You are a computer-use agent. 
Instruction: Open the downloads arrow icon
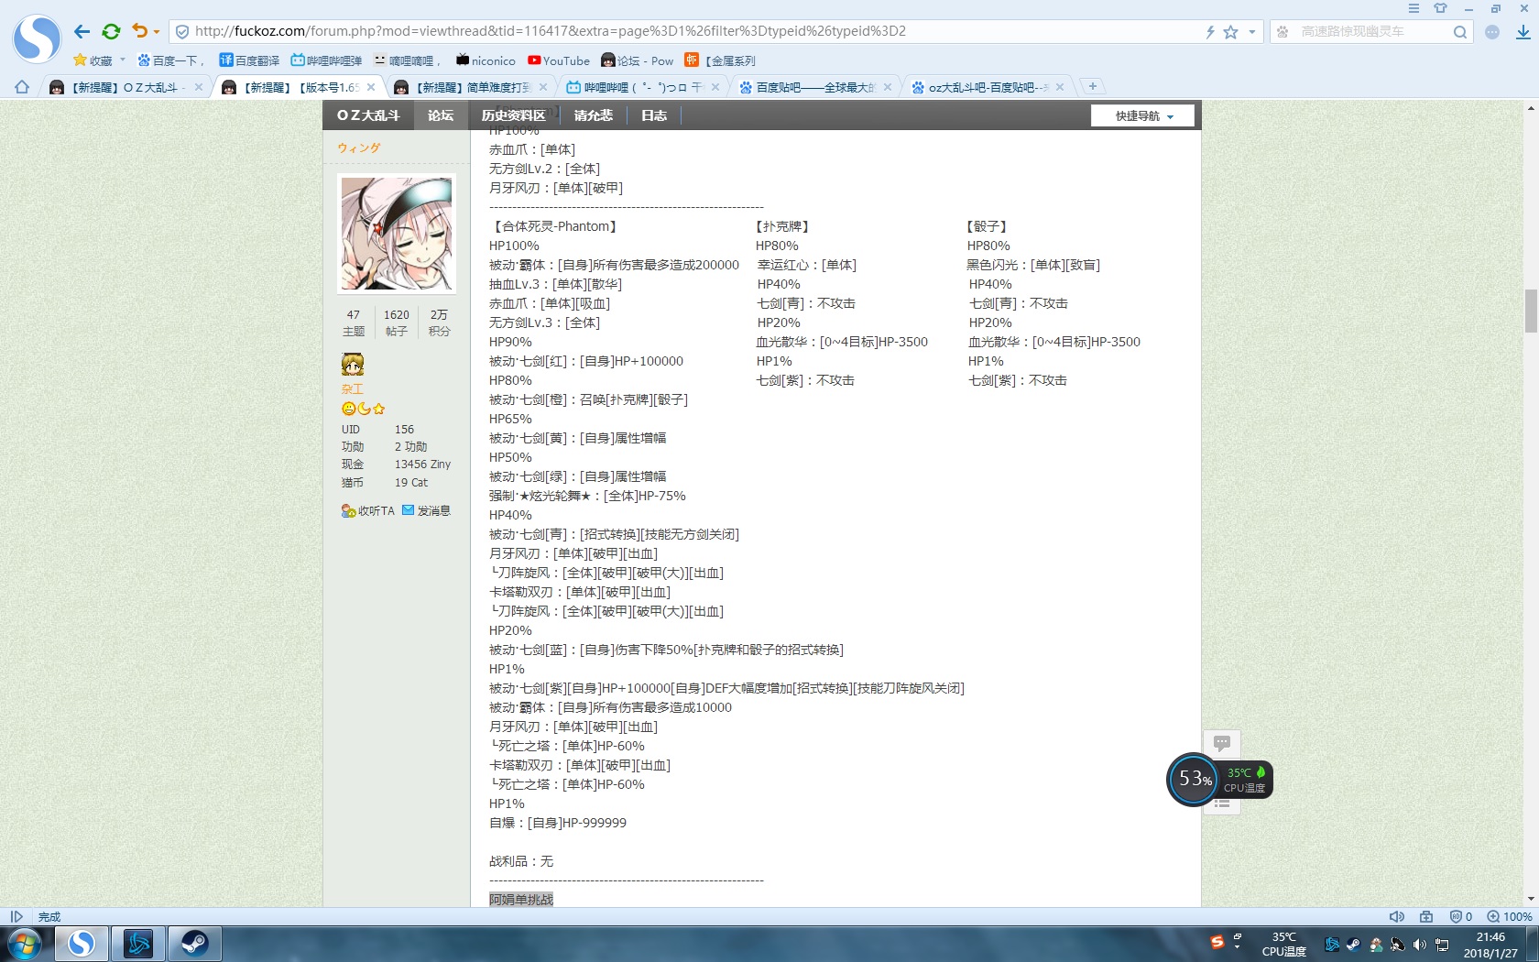point(1523,32)
